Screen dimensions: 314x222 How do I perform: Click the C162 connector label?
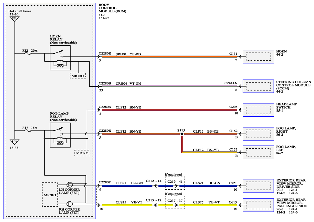(x=233, y=131)
